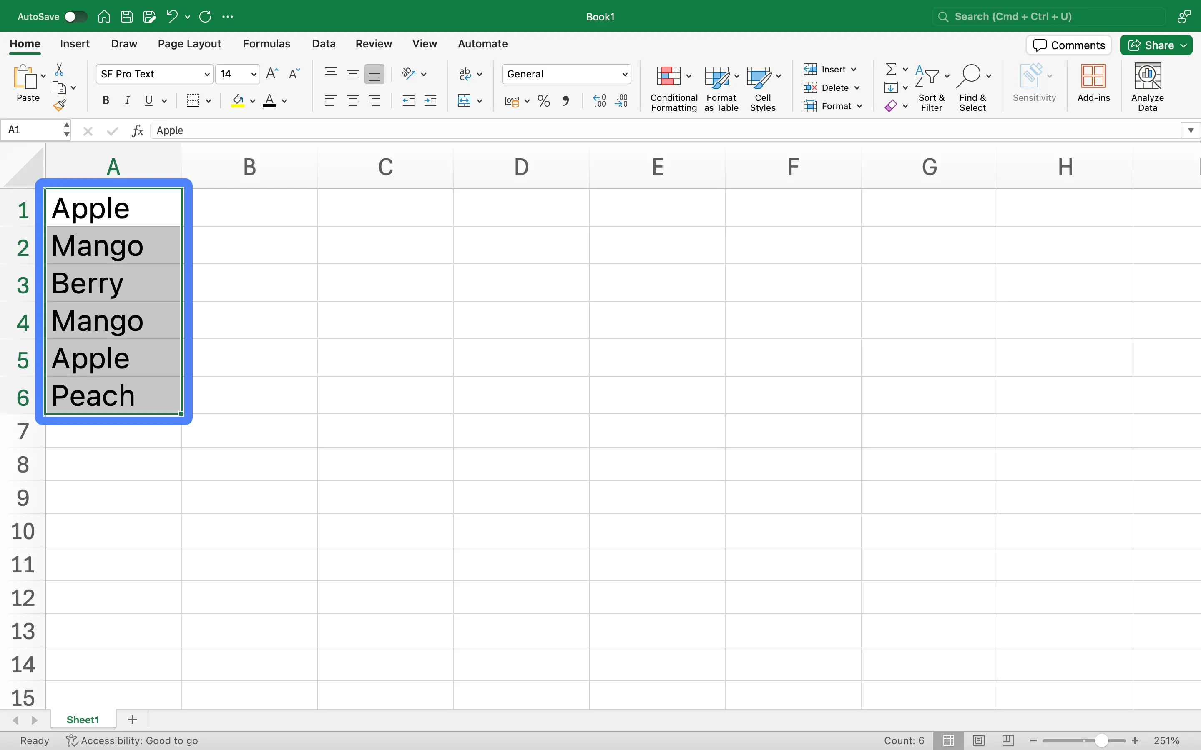Open the Page Layout tab
Screen dimensions: 1201x750
pos(189,44)
